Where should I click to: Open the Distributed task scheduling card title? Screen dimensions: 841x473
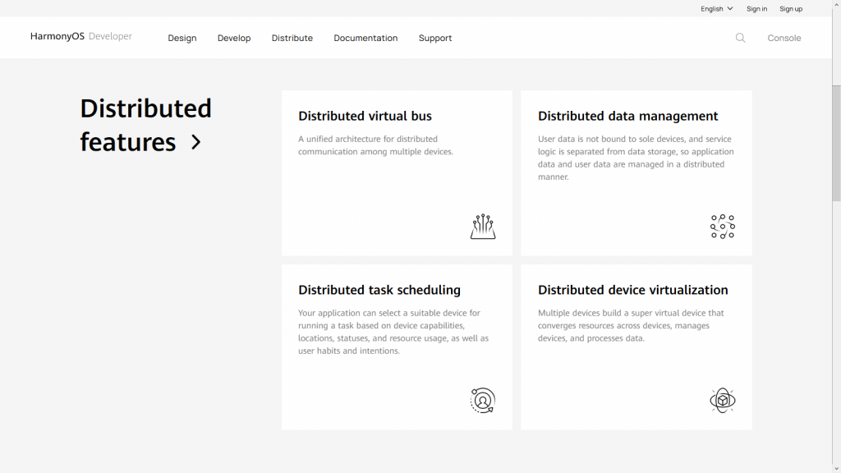(379, 290)
